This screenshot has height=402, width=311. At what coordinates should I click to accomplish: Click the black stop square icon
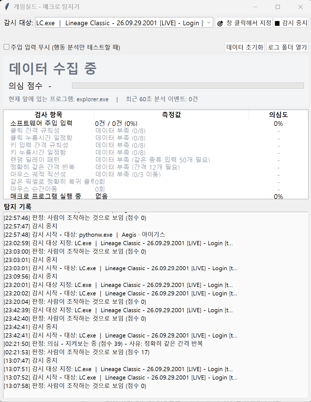click(x=277, y=23)
